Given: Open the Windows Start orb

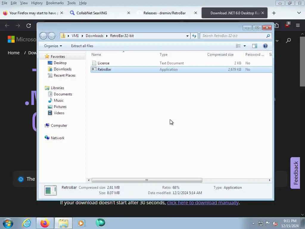Looking at the screenshot, I should click(x=8, y=223).
